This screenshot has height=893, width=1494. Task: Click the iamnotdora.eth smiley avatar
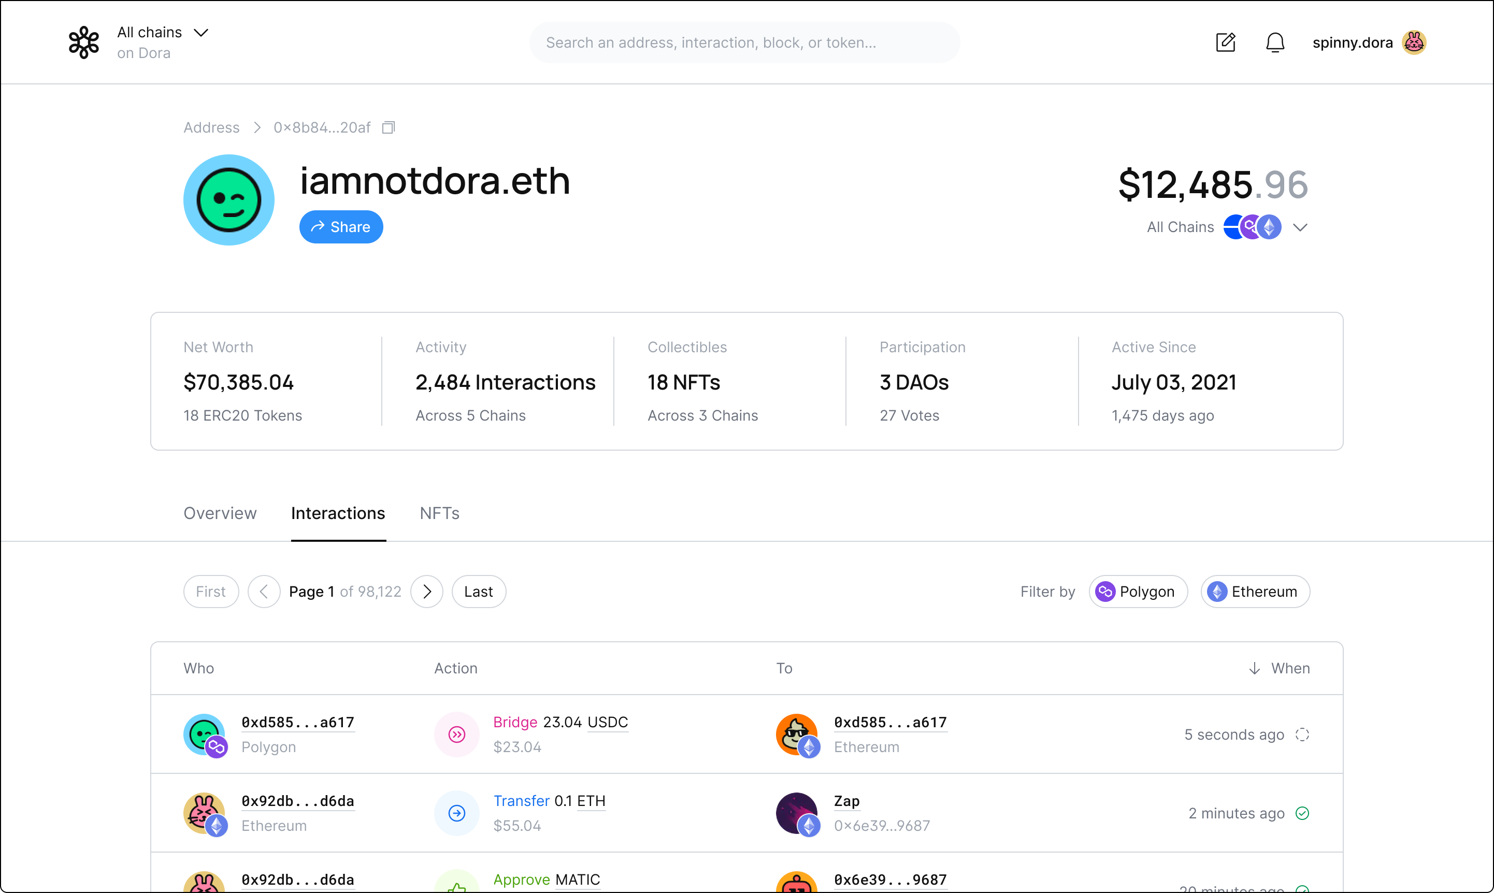[228, 200]
